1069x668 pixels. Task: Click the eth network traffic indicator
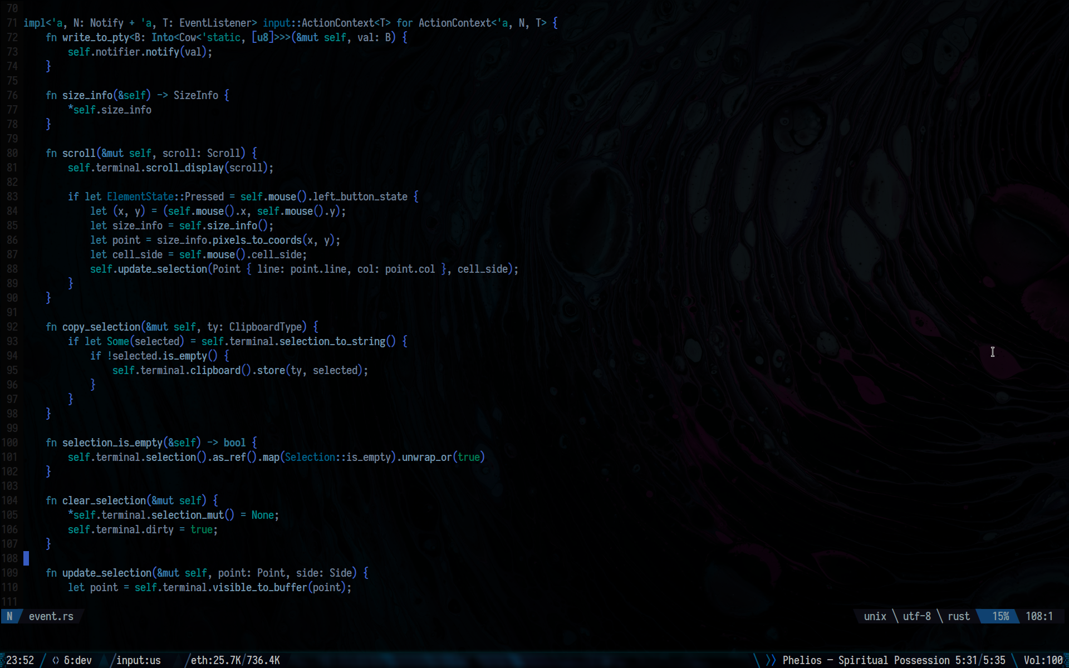point(235,660)
